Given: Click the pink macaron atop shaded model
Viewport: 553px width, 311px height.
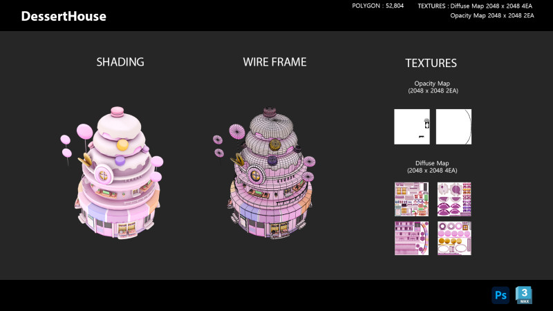Looking at the screenshot, I should point(118,111).
